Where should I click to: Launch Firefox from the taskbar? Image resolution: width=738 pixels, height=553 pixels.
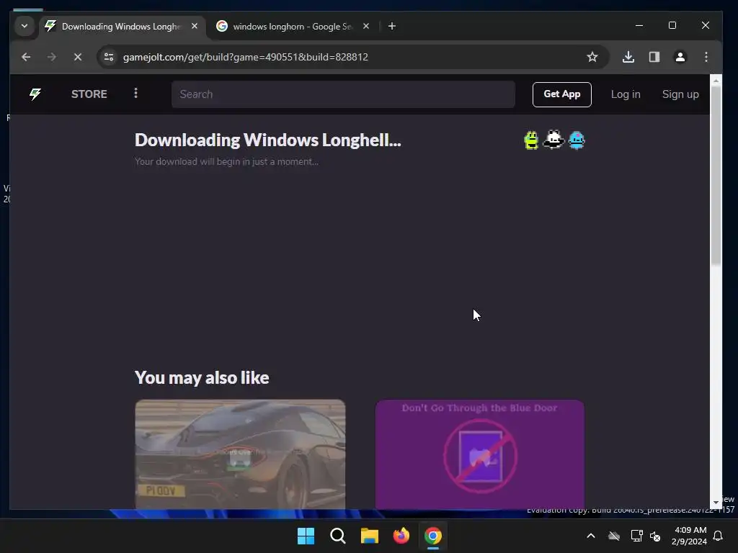click(x=401, y=536)
